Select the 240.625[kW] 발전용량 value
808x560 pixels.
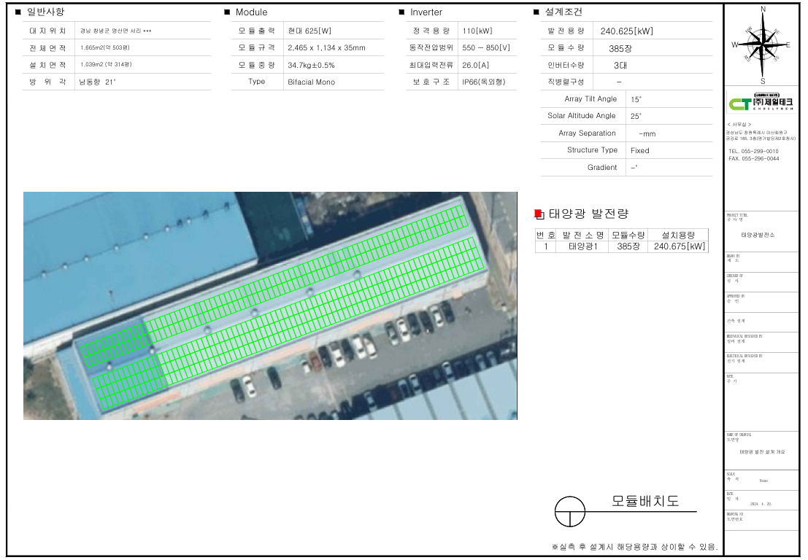coord(626,31)
